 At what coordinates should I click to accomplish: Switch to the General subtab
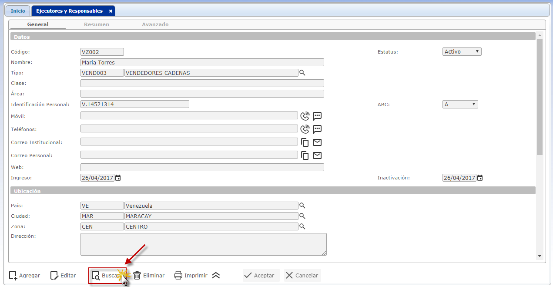coord(38,24)
